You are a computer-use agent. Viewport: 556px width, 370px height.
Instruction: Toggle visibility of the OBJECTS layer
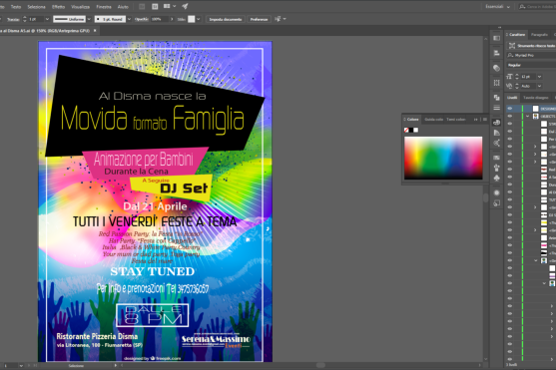coord(510,116)
